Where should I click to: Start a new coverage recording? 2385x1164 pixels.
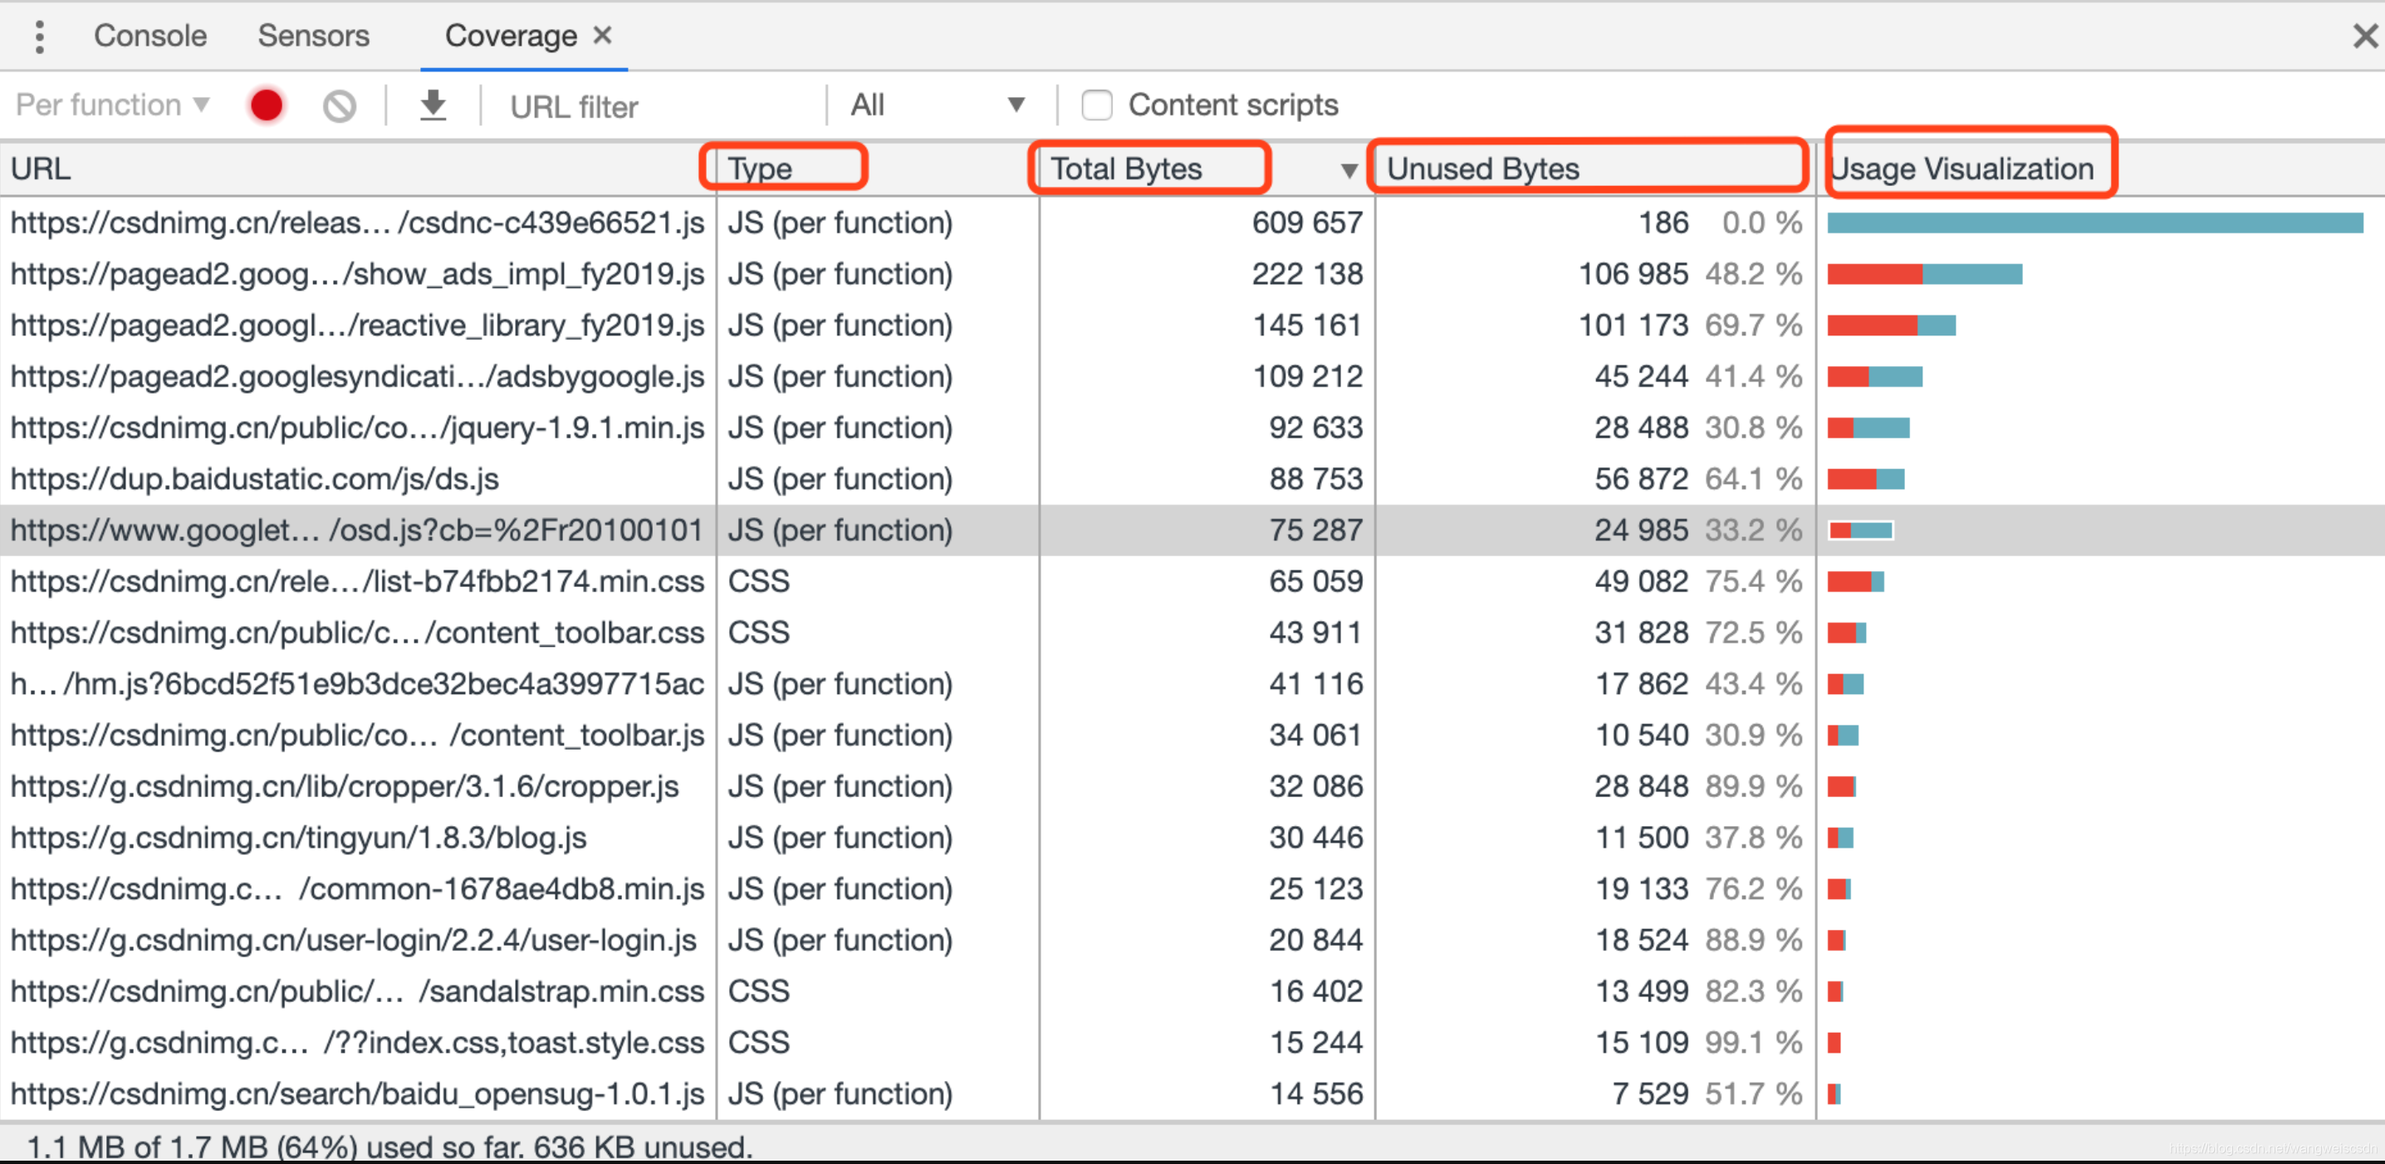tap(266, 105)
